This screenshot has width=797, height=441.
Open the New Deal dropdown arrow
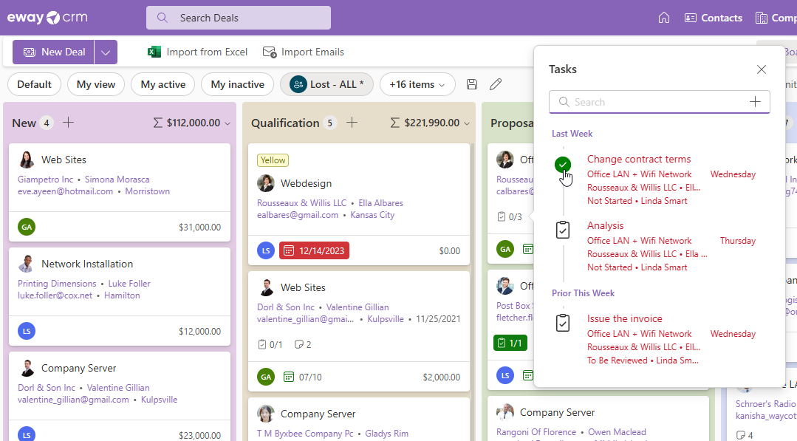(106, 52)
